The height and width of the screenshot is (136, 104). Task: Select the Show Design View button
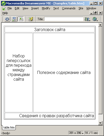coord(21,19)
